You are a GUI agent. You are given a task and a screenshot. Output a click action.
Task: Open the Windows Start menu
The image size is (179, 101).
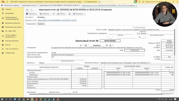pos(2,99)
